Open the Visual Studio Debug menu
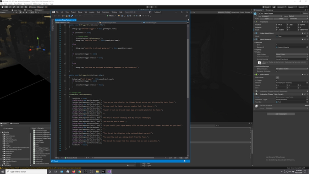The height and width of the screenshot is (174, 309). coord(80,12)
